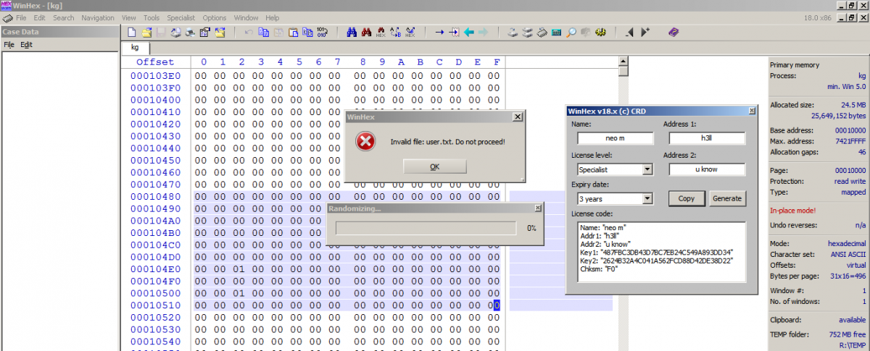
Task: Close the Randomizing progress dialog
Action: pos(537,208)
